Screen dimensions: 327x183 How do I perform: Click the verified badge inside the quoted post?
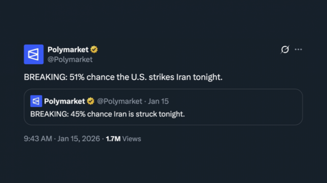[91, 101]
